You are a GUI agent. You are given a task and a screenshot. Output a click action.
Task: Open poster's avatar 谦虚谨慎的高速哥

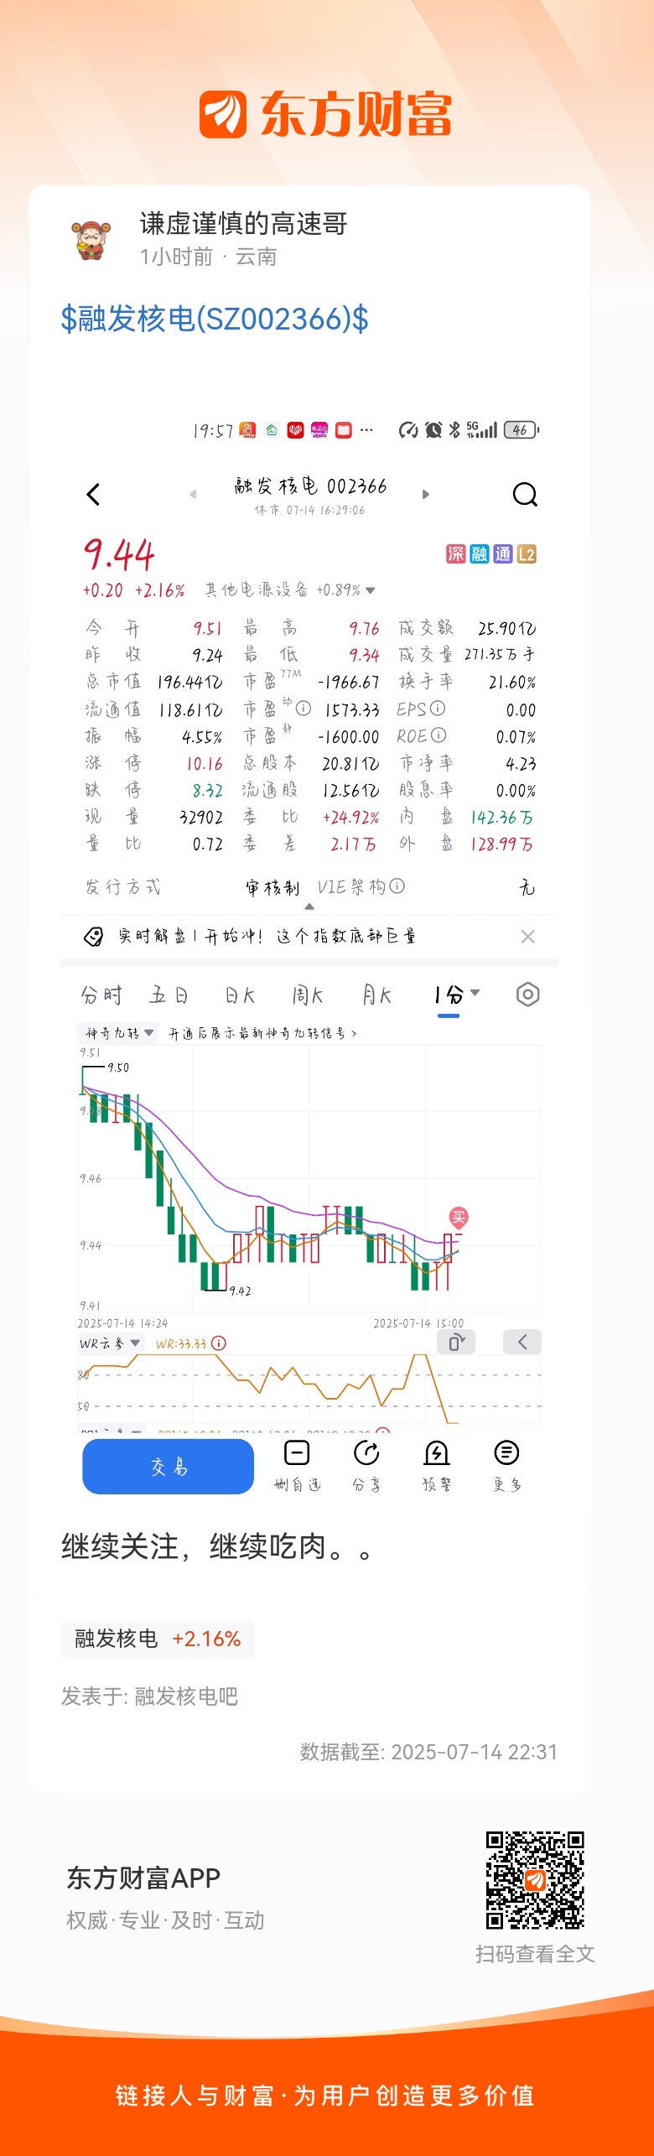pyautogui.click(x=91, y=240)
